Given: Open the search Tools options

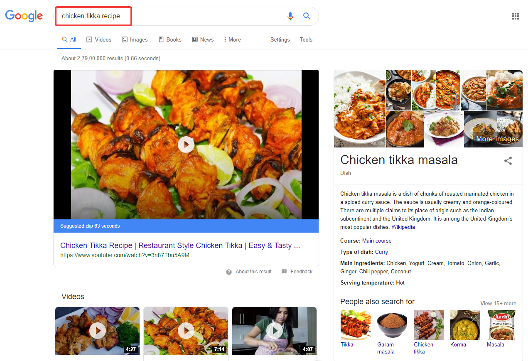Looking at the screenshot, I should (x=306, y=40).
